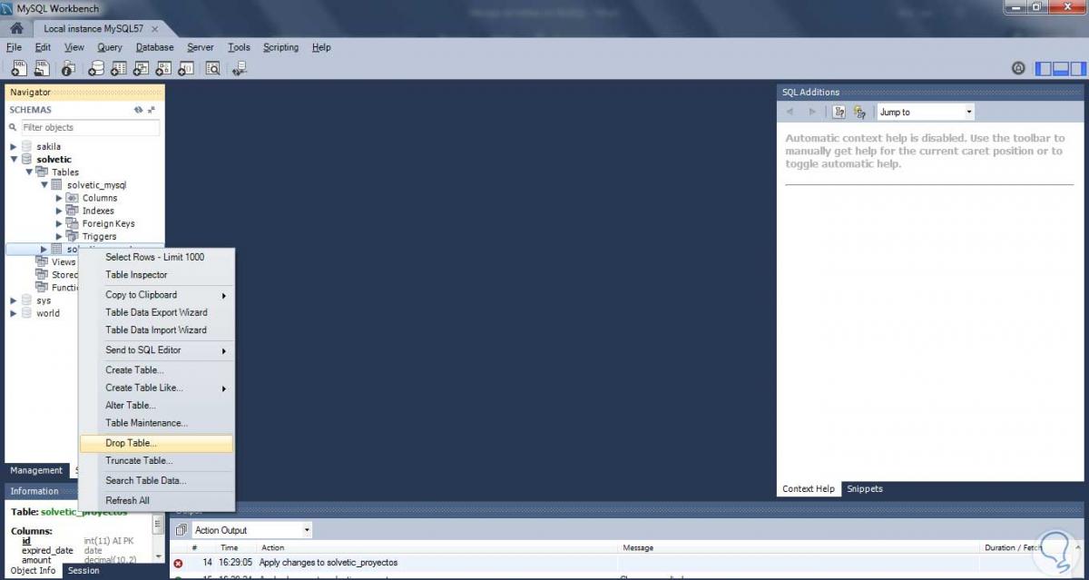Image resolution: width=1089 pixels, height=580 pixels.
Task: Expand the Columns node
Action: [60, 198]
